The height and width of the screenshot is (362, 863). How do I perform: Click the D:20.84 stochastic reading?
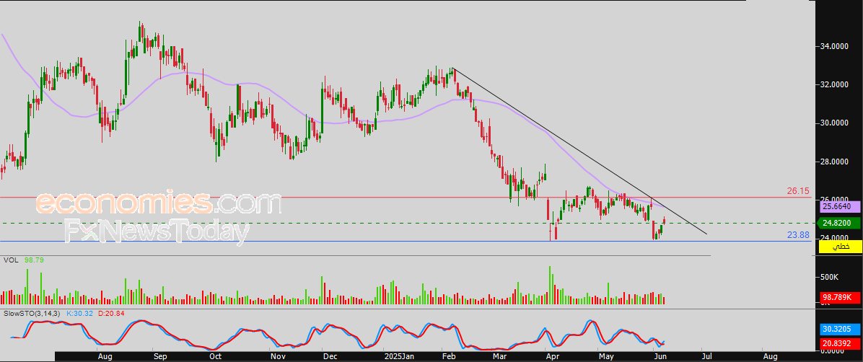(x=110, y=313)
